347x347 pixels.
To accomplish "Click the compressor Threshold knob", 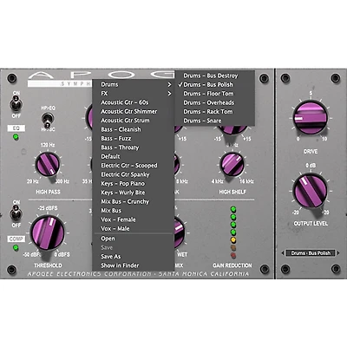I will [48, 233].
